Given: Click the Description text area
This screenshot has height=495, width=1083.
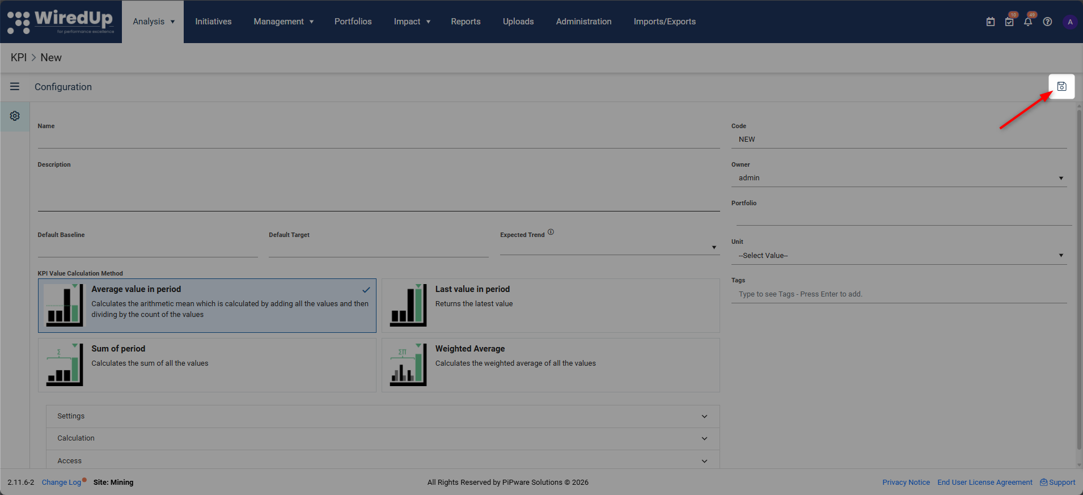Looking at the screenshot, I should pyautogui.click(x=379, y=190).
